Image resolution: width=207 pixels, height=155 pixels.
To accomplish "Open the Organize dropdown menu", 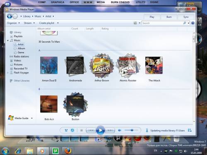I will pos(13,23).
